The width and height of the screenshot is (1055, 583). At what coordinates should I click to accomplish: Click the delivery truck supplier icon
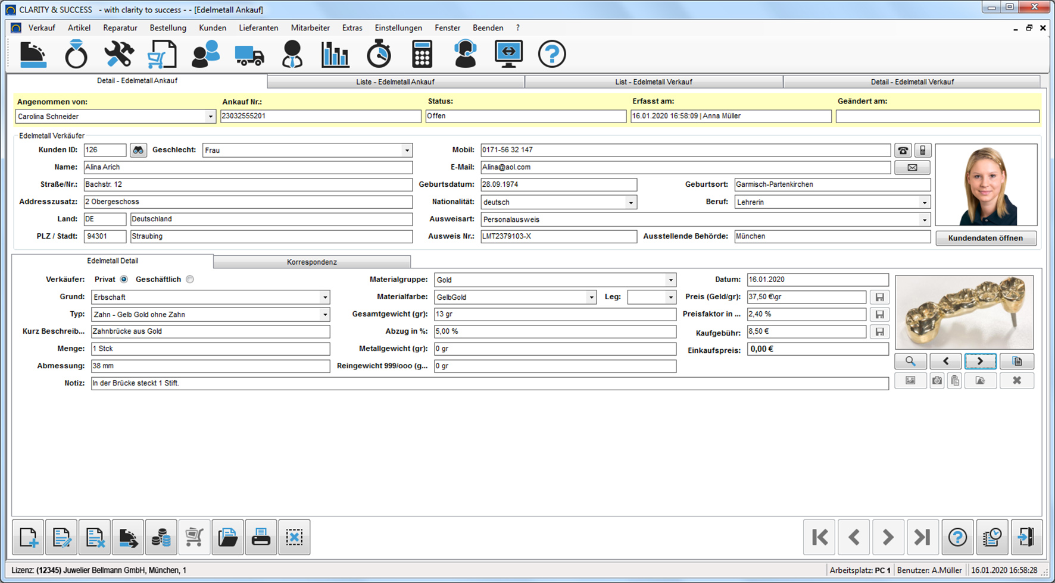pos(249,54)
